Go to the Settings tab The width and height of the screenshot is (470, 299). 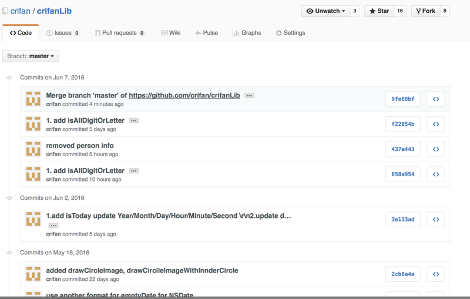click(290, 33)
